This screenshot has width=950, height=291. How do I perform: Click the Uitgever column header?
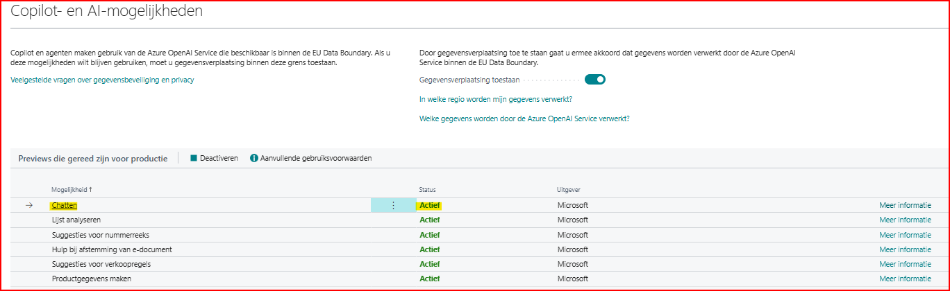(x=569, y=189)
